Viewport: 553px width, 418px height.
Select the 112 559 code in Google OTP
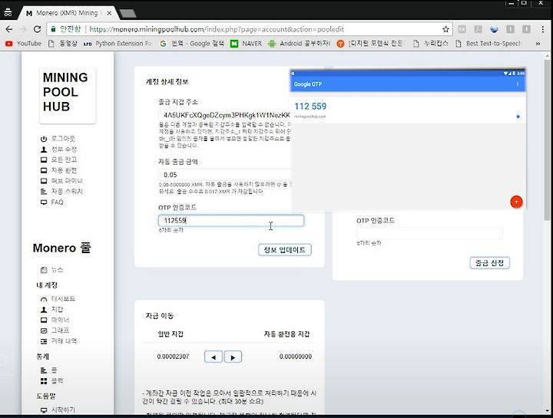coord(310,106)
